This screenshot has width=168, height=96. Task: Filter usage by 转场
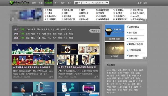pyautogui.click(x=65, y=38)
